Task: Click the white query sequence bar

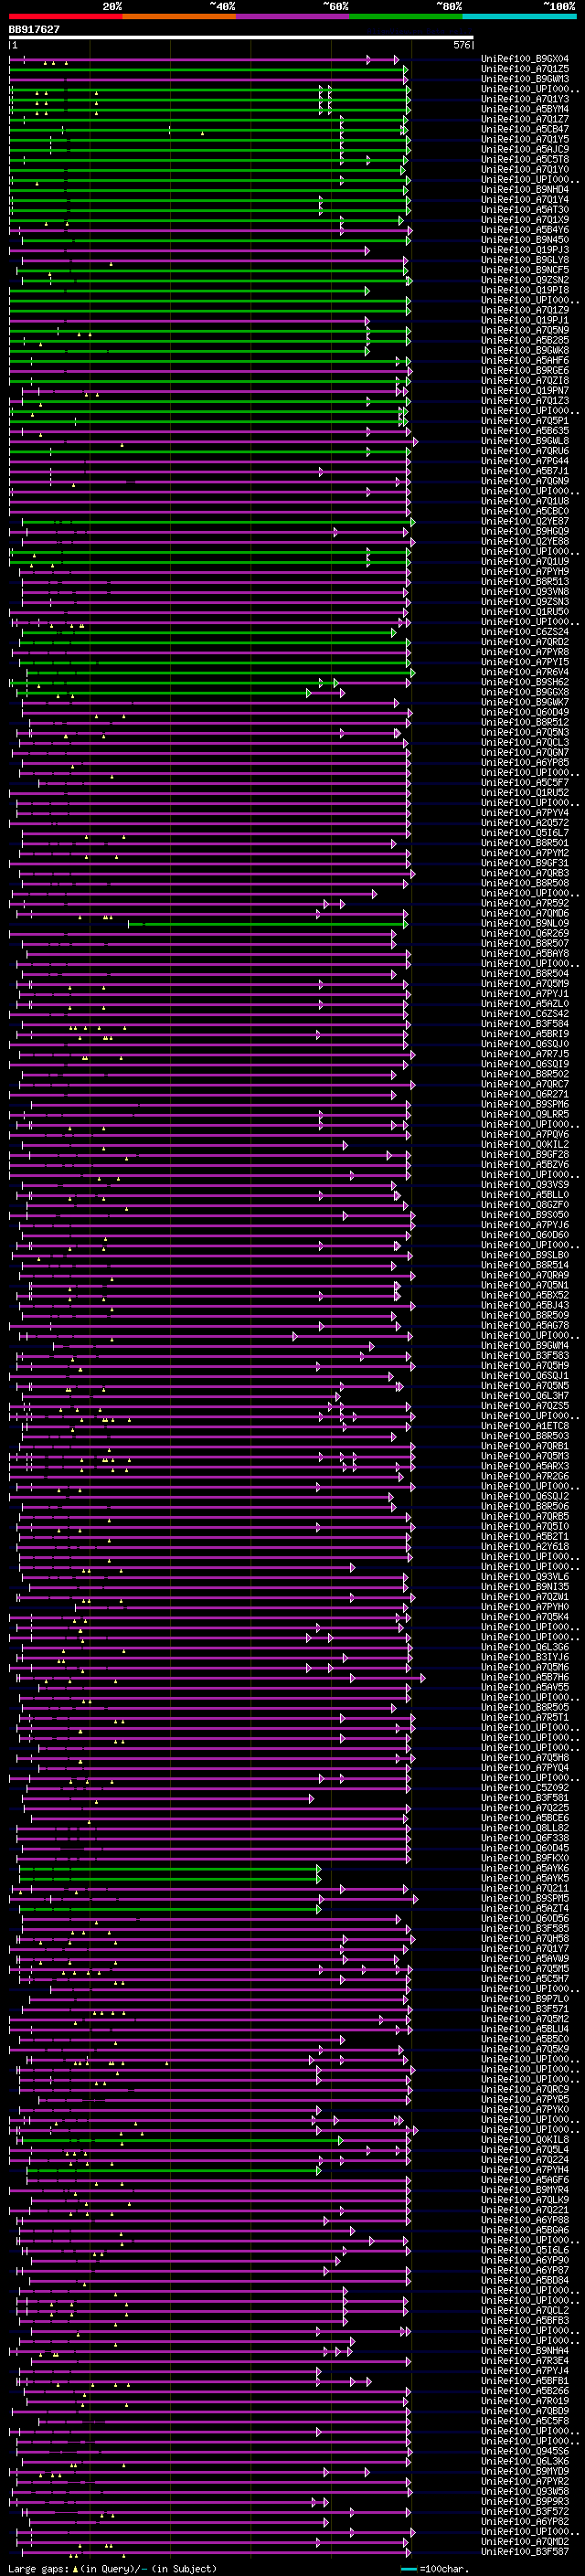Action: point(241,38)
